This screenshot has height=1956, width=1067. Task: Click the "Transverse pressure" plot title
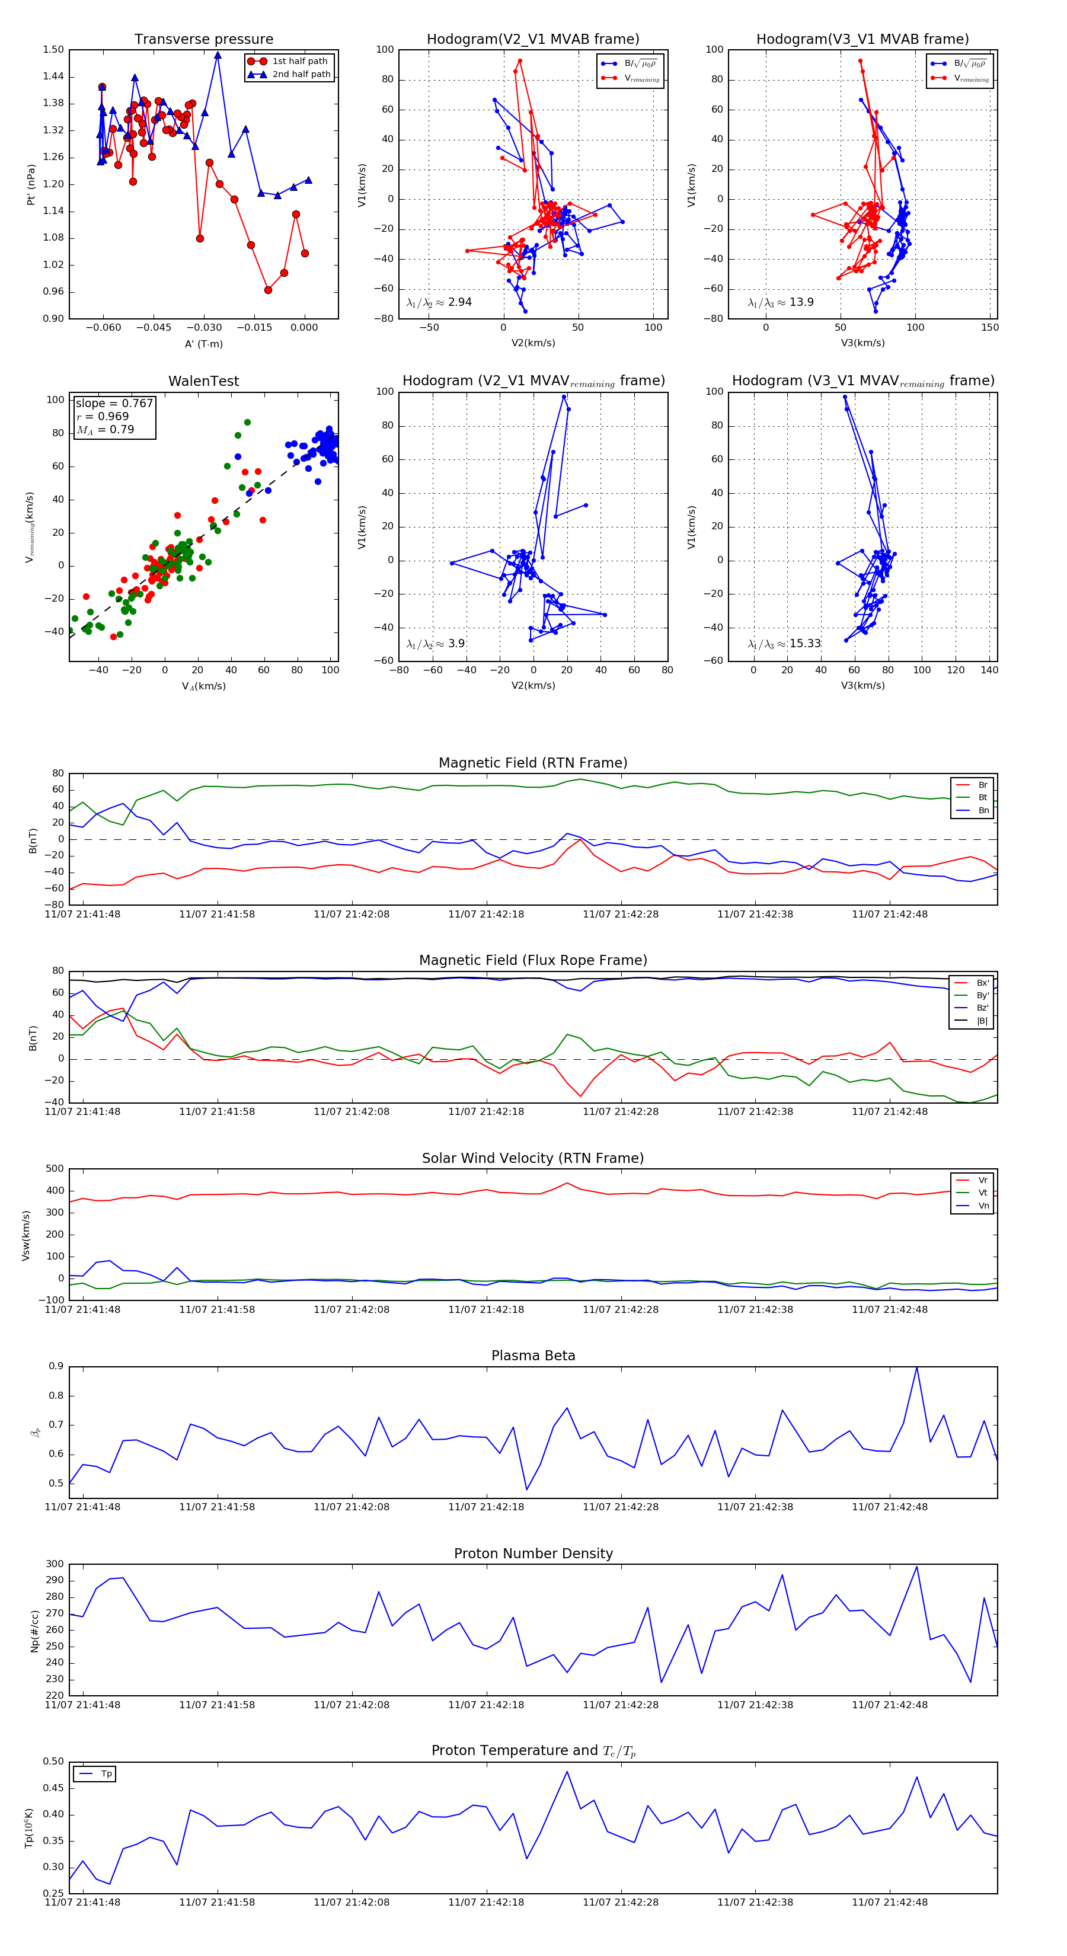203,40
